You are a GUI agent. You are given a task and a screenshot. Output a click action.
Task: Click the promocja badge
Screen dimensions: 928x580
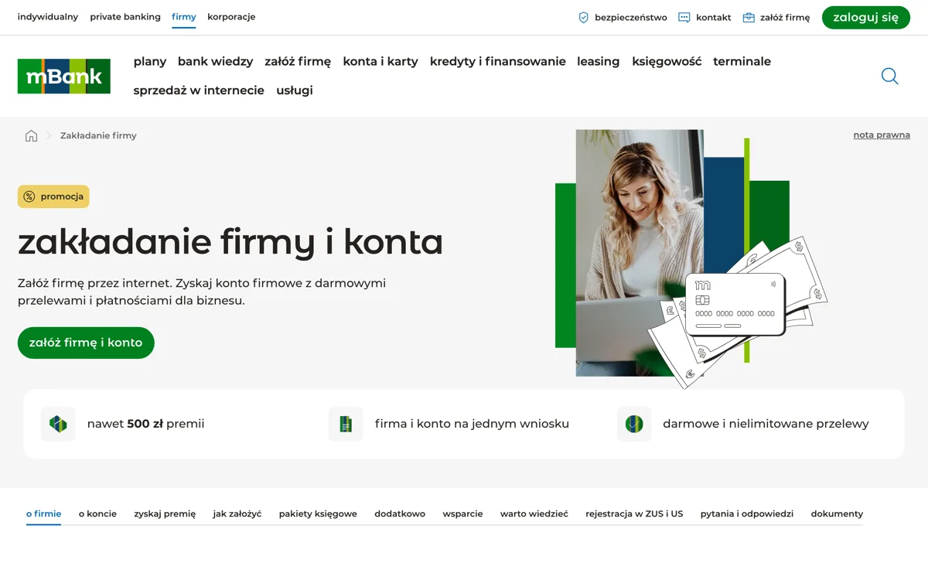point(53,196)
